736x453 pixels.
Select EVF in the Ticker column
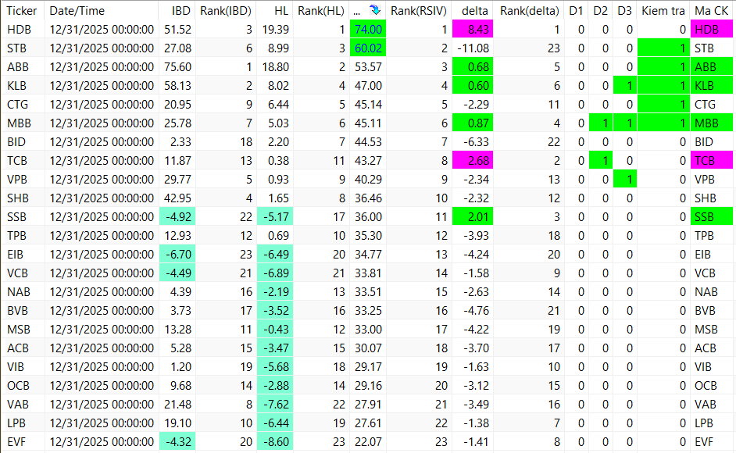click(16, 442)
